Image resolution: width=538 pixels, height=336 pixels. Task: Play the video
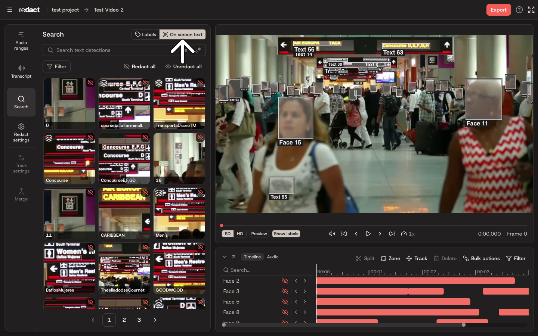368,234
